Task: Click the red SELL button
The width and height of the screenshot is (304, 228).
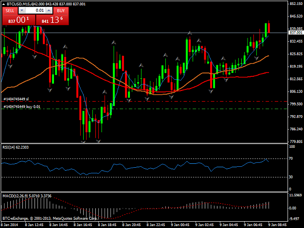Action: (10, 11)
